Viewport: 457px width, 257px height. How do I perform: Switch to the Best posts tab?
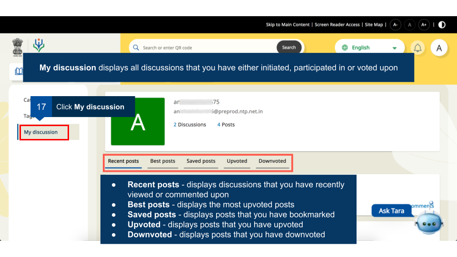tap(163, 161)
